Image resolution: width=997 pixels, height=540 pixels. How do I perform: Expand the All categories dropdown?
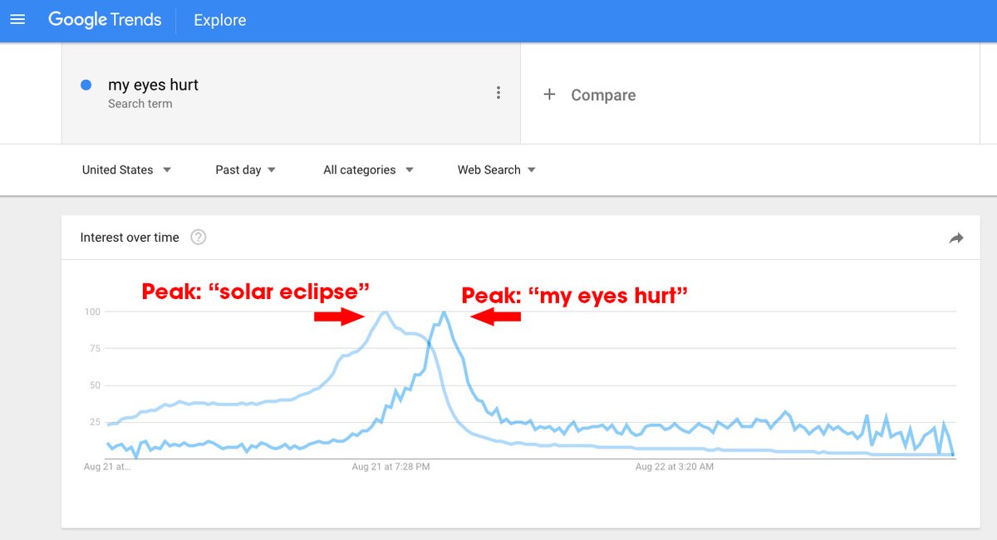pyautogui.click(x=368, y=169)
